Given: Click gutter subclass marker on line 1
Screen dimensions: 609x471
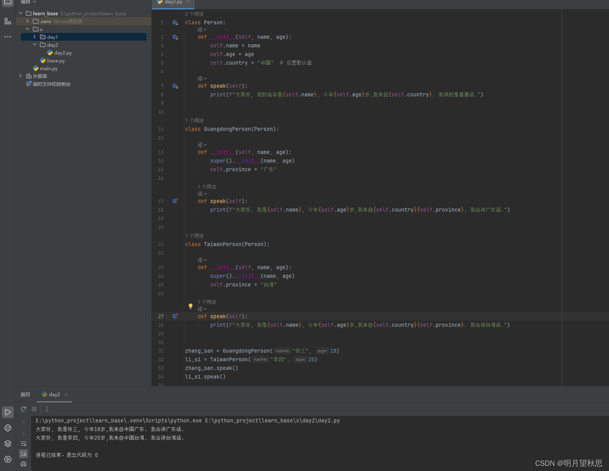Looking at the screenshot, I should 175,23.
